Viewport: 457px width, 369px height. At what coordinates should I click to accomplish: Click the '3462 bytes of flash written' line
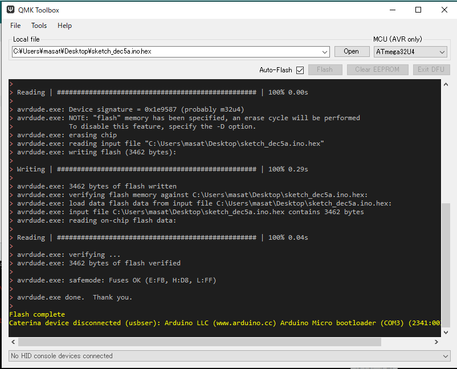click(x=97, y=186)
